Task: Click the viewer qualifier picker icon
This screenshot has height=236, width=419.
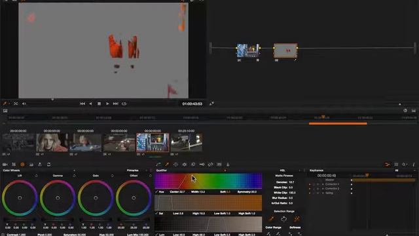Action: (x=5, y=104)
